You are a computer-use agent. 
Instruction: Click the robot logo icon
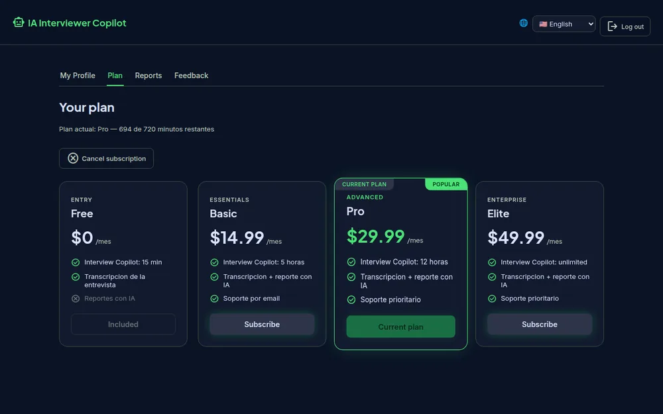pos(18,23)
